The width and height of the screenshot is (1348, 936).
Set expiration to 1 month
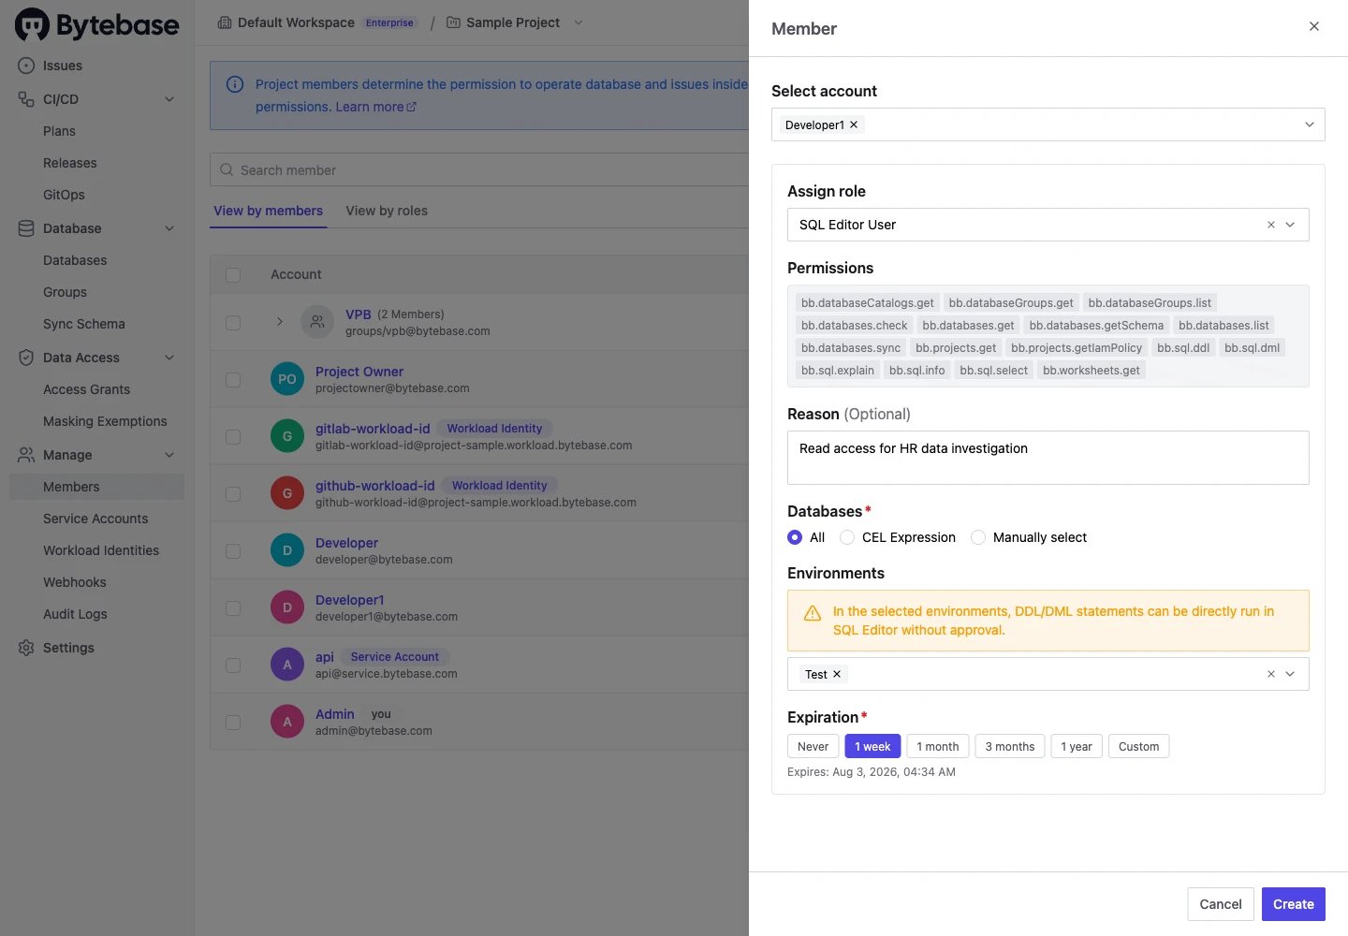click(937, 746)
